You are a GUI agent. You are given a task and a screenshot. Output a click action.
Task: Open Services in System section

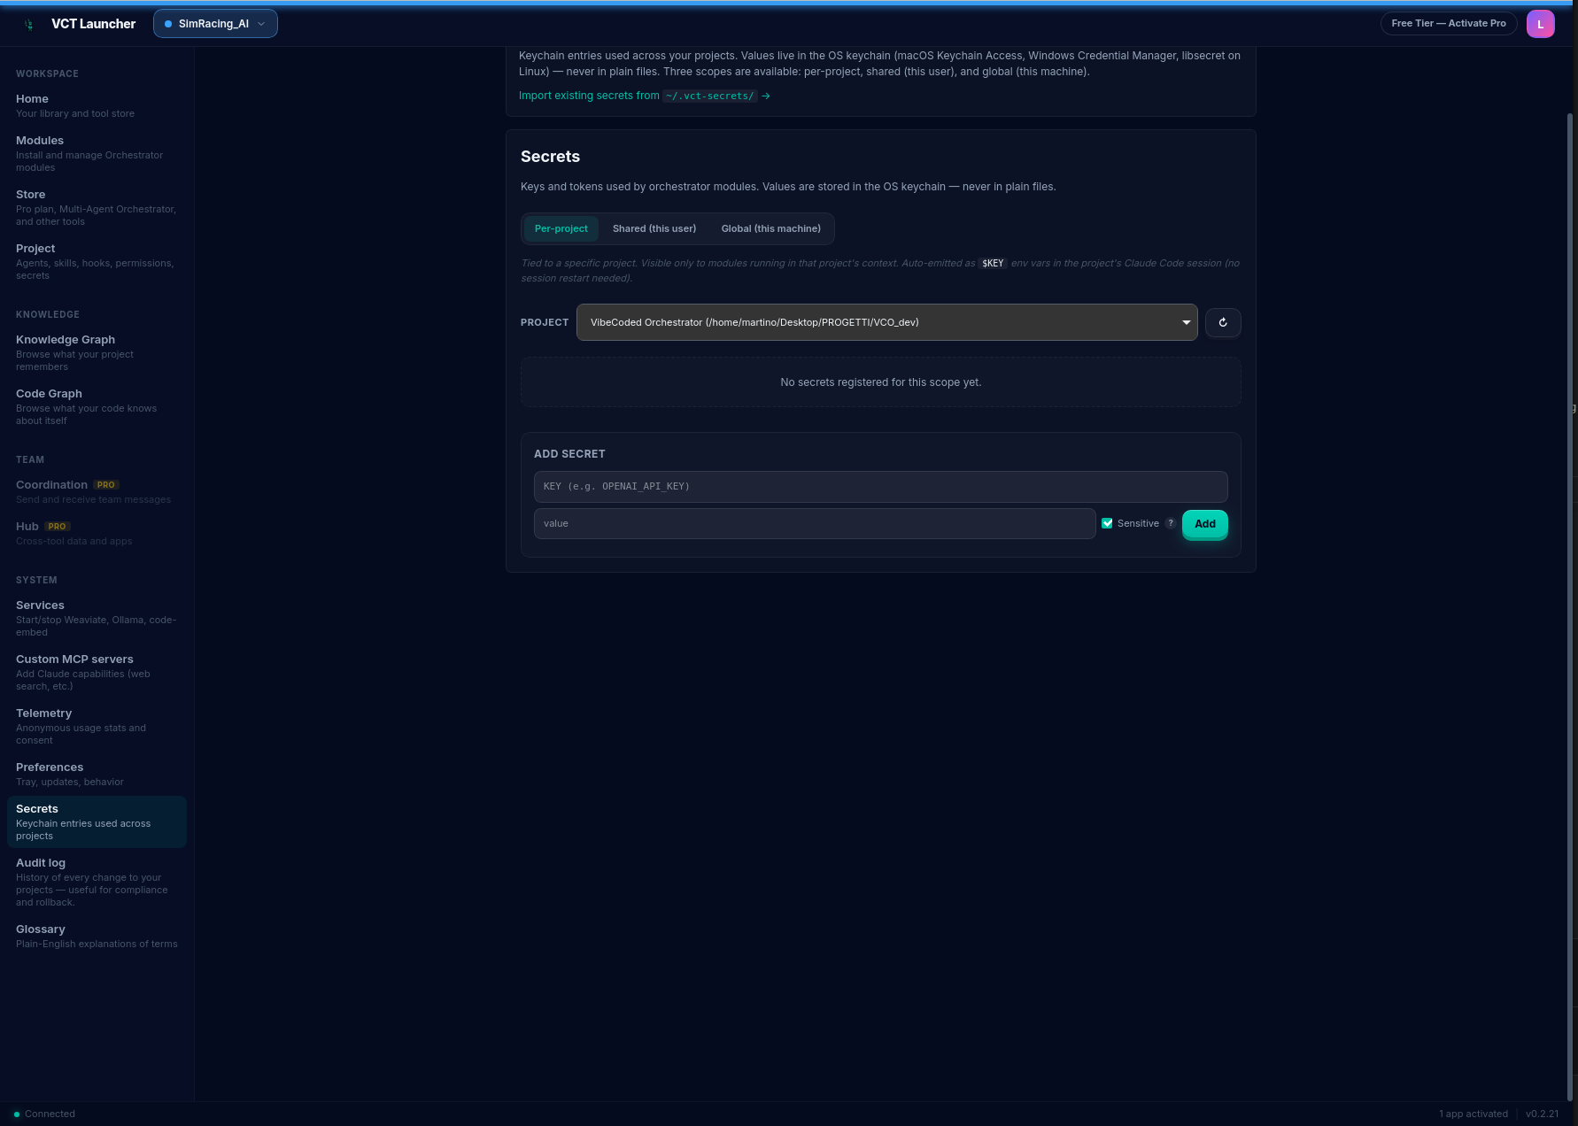coord(97,618)
